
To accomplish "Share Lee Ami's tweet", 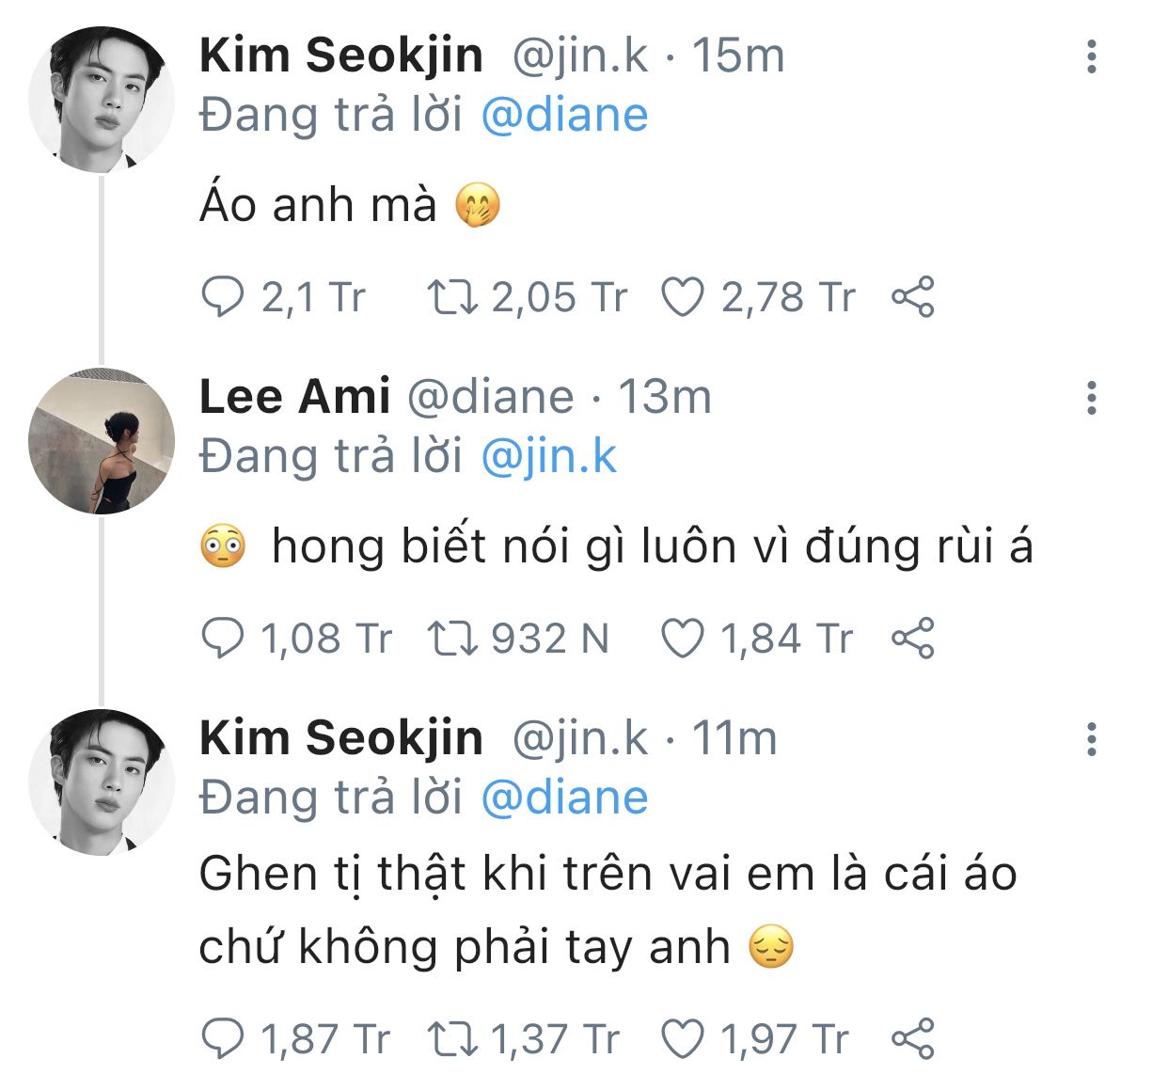I will coord(912,639).
